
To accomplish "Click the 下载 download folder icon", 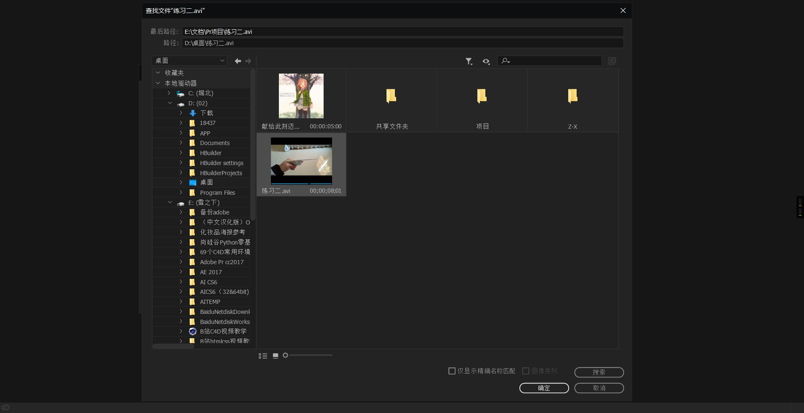I will click(193, 113).
